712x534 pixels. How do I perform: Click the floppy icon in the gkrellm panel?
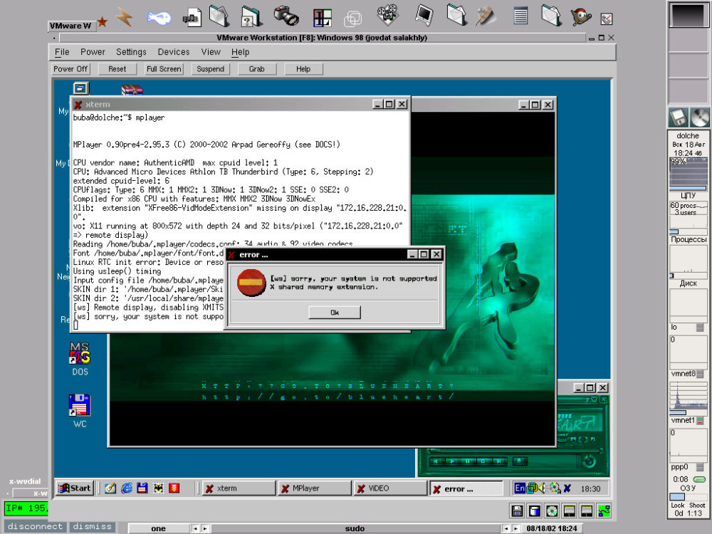tap(678, 117)
